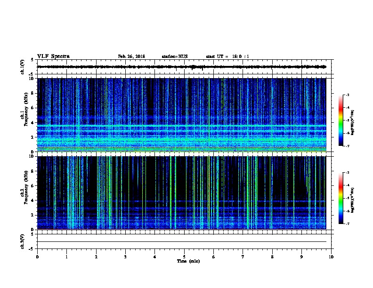Click the "ch.1(V)" waveform axis label

[x=23, y=67]
